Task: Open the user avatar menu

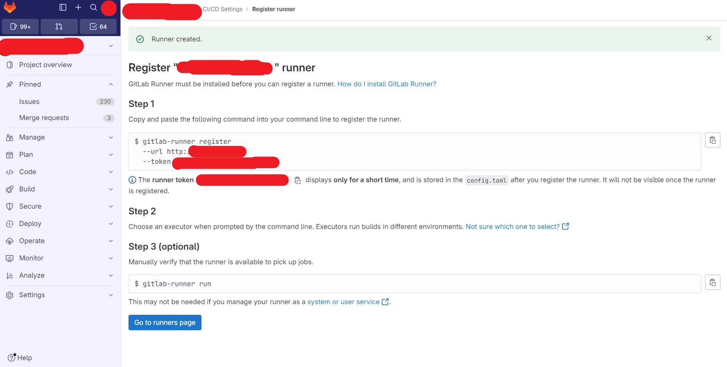Action: tap(109, 8)
